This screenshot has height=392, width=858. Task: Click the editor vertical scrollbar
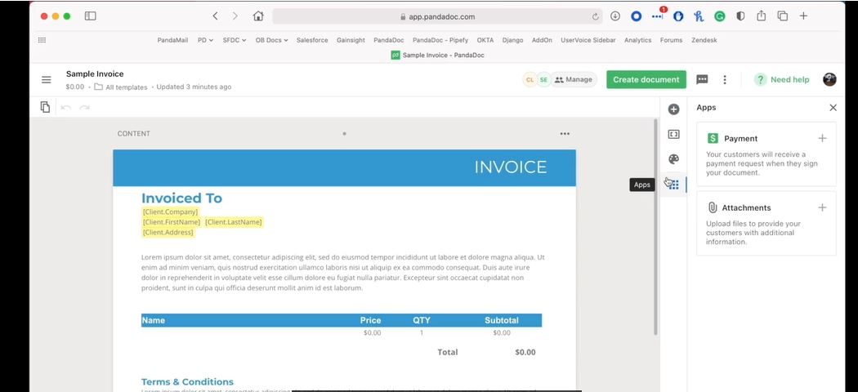[655, 226]
